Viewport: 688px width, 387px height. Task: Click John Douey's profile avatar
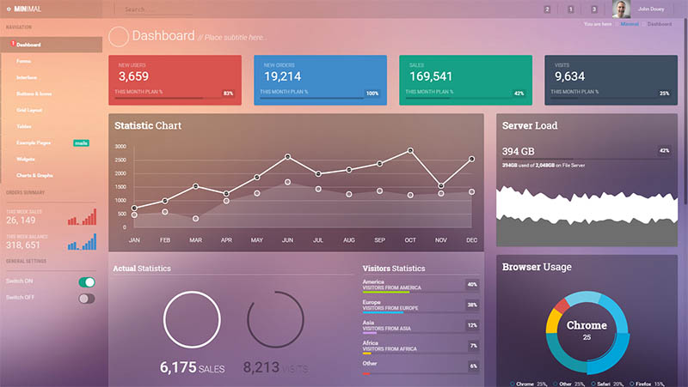621,9
